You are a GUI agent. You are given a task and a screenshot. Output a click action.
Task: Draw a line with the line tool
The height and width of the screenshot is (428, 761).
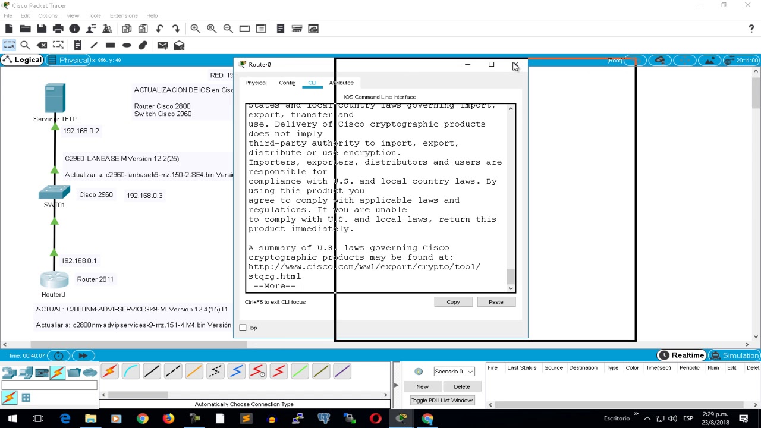(x=94, y=45)
